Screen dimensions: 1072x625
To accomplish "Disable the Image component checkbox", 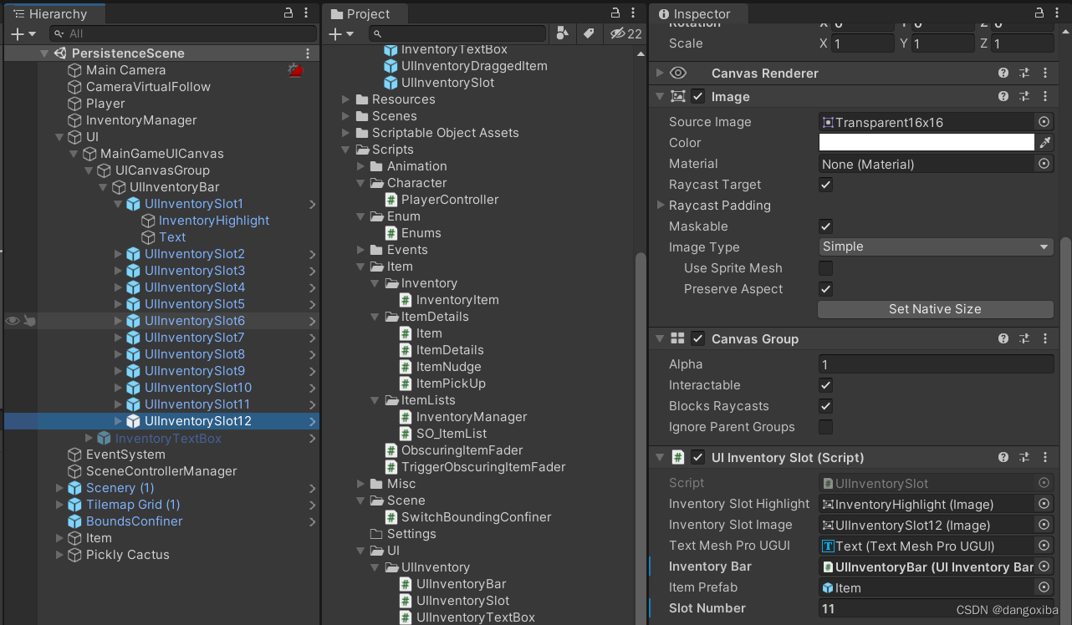I will pos(698,97).
